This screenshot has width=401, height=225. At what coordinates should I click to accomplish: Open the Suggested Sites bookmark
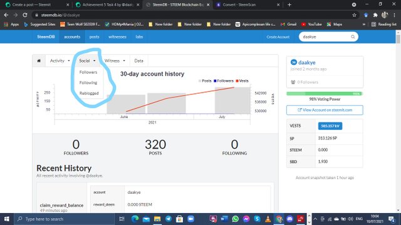coord(39,24)
